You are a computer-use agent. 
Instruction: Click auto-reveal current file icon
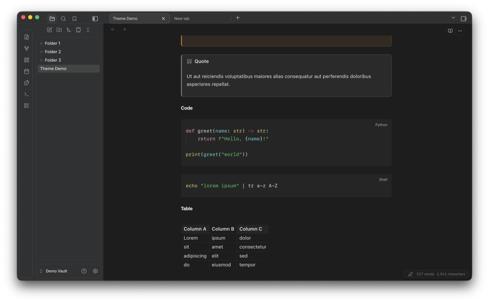pos(78,30)
